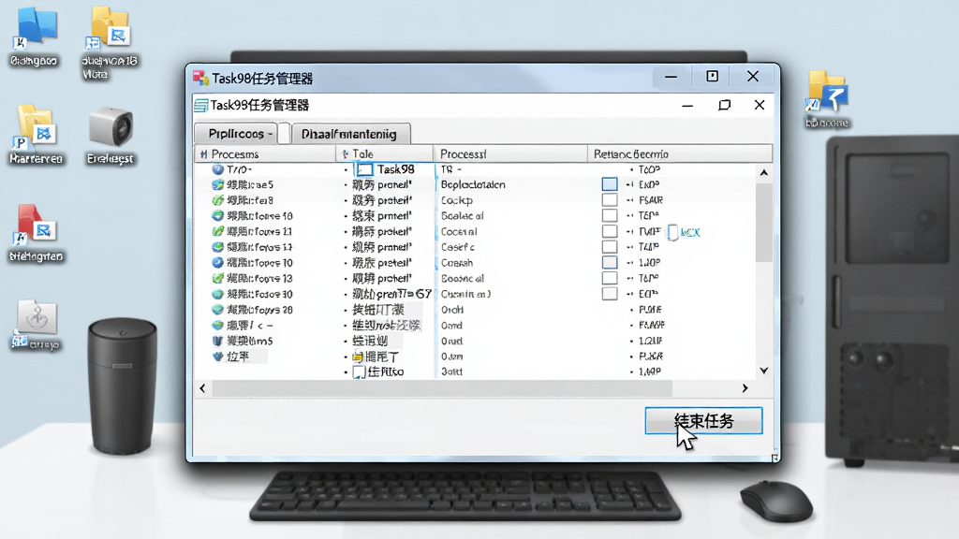Click the vertical scrollbar down arrow
The width and height of the screenshot is (959, 539).
click(x=764, y=371)
